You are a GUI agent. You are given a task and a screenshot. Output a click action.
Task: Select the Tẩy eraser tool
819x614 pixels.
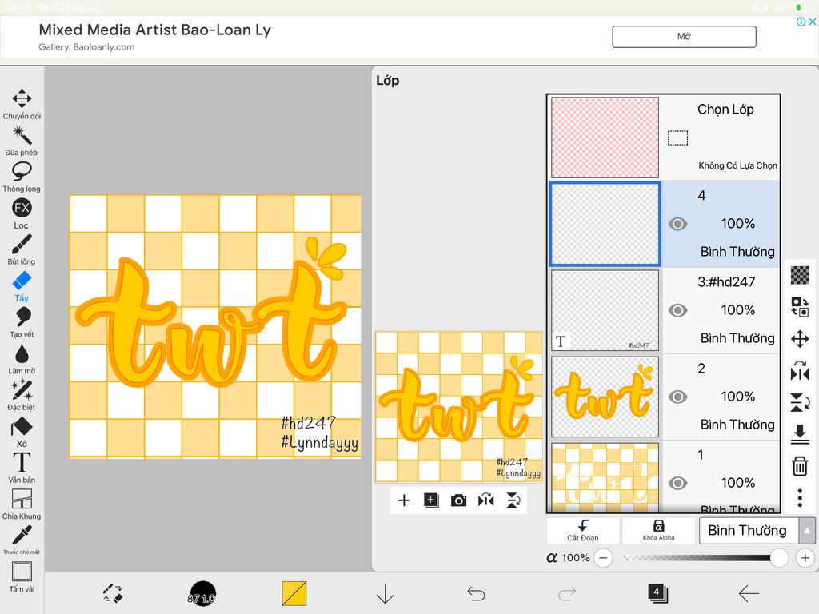22,286
